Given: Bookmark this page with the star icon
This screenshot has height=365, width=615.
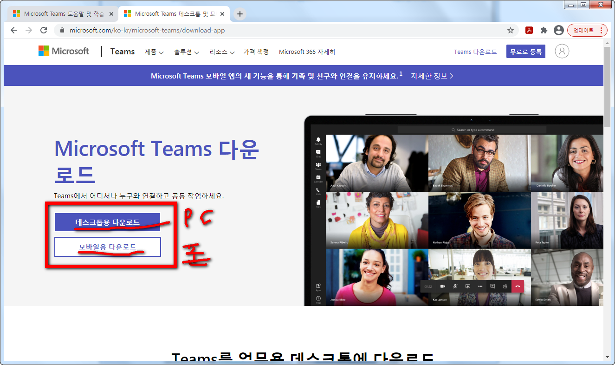Looking at the screenshot, I should tap(511, 30).
